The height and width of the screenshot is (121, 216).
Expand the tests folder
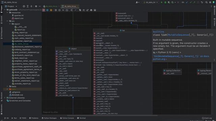[7, 86]
